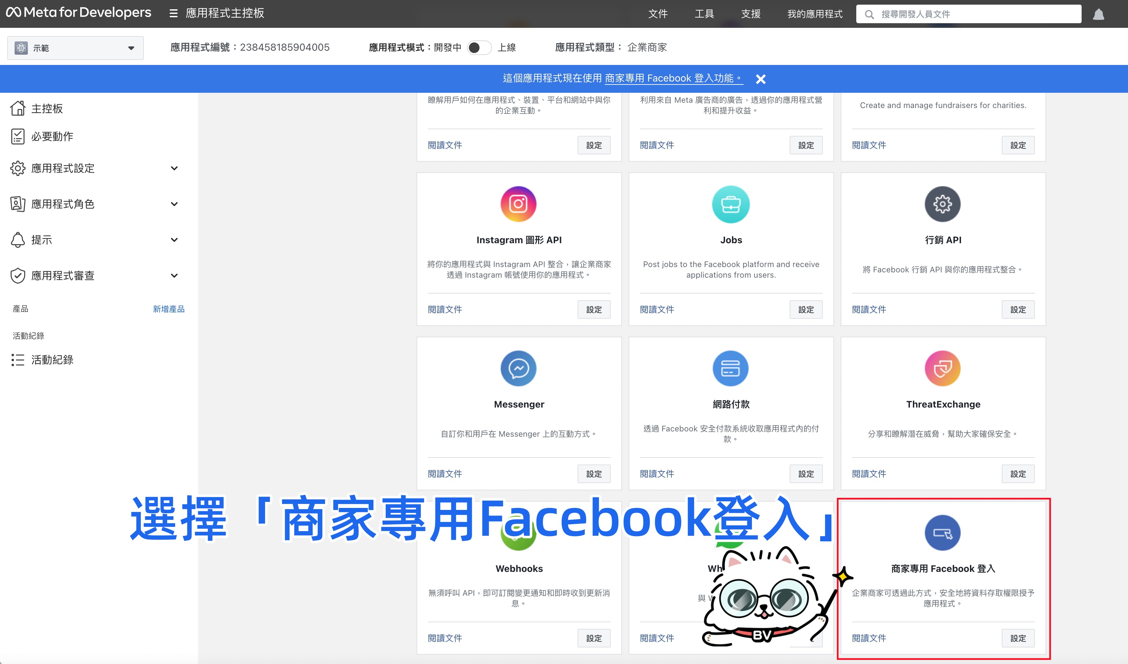Click 設定 for 網路付款
Image resolution: width=1128 pixels, height=664 pixels.
806,474
